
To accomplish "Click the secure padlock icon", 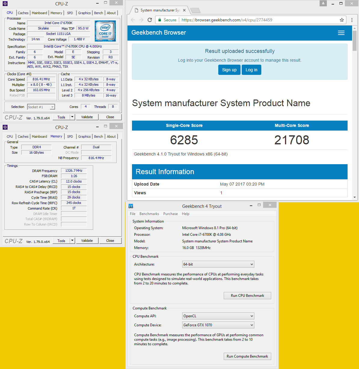I will pyautogui.click(x=160, y=20).
